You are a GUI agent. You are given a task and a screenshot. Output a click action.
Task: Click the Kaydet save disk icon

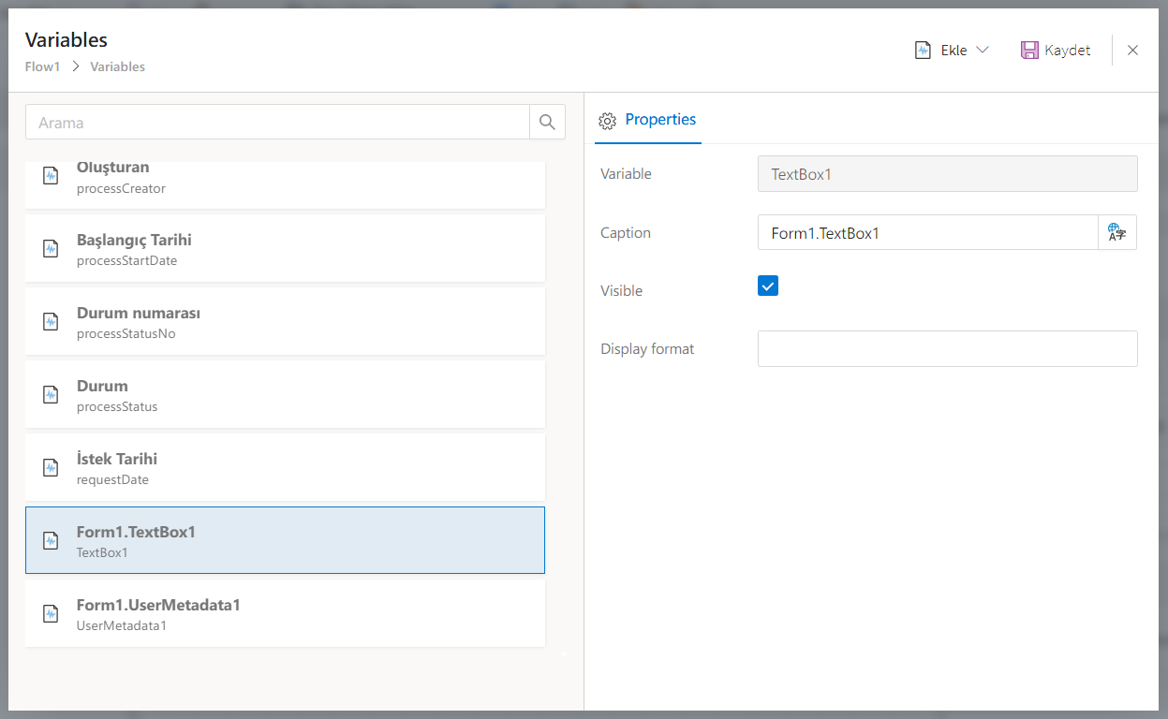1029,51
